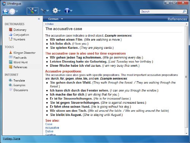Click the magnifier icon in Search box

184,11
